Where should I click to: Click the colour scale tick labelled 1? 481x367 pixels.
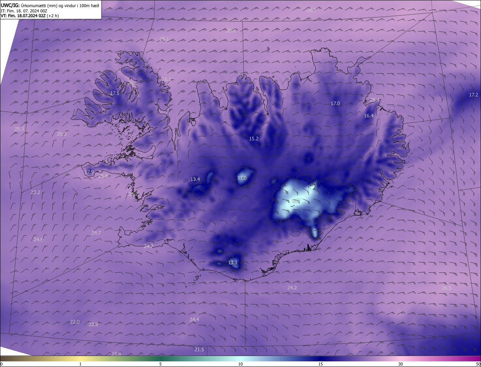click(x=80, y=364)
